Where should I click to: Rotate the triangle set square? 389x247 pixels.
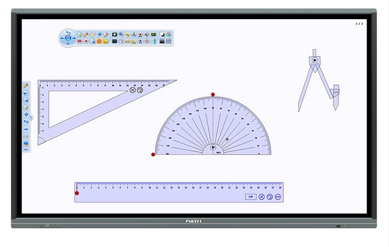click(x=140, y=90)
